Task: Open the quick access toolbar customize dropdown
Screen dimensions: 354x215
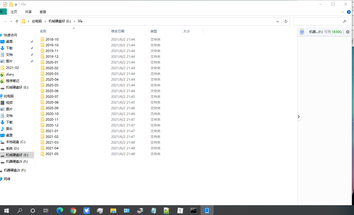Action: coord(16,5)
